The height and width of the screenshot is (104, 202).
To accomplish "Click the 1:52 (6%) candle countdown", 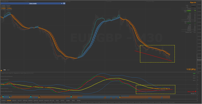I will (191, 69).
